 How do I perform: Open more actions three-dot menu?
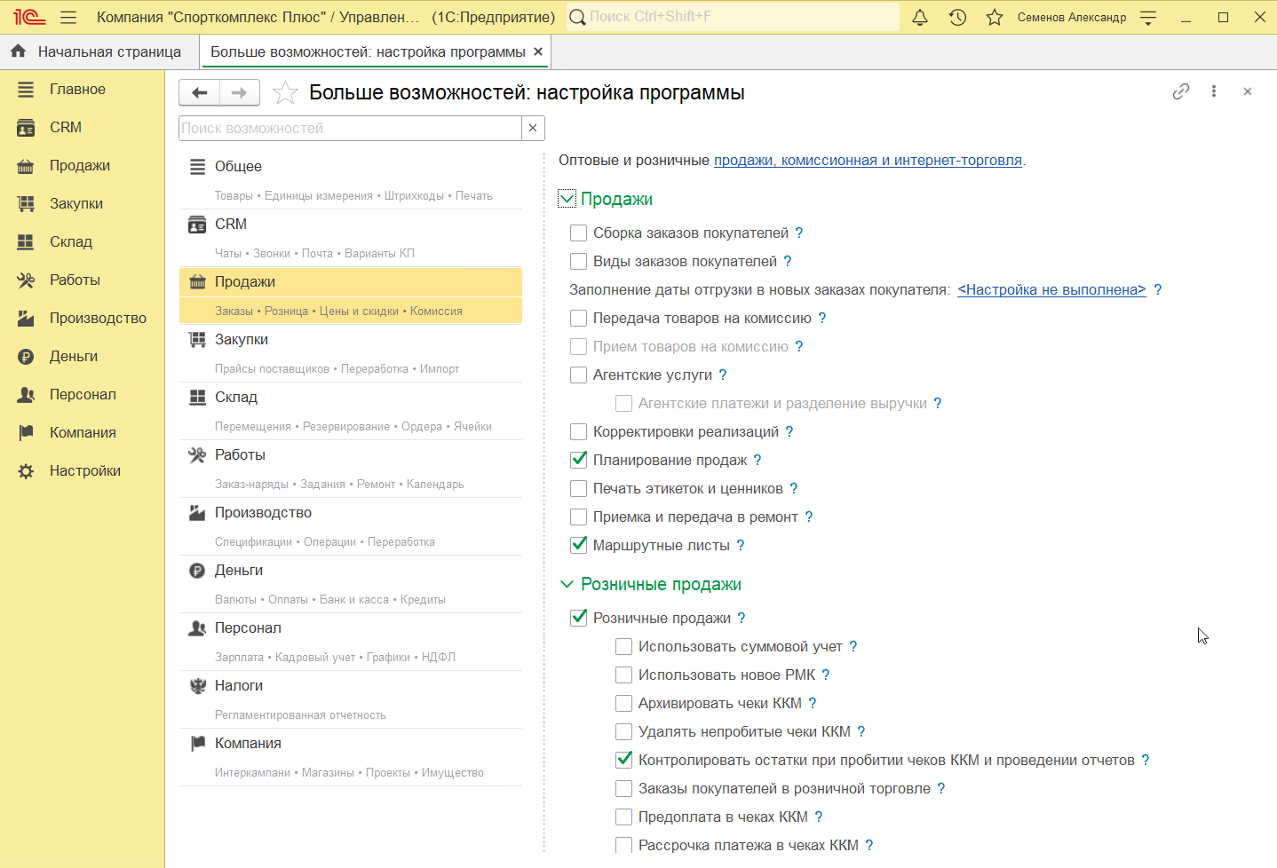coord(1214,91)
